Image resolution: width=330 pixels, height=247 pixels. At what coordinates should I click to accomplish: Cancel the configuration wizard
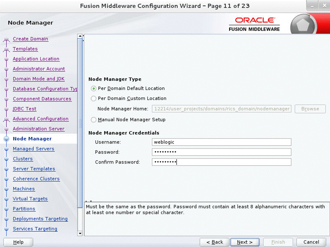point(311,242)
